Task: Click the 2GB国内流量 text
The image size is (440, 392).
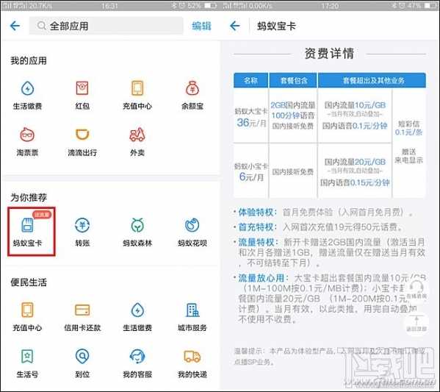Action: click(x=292, y=105)
